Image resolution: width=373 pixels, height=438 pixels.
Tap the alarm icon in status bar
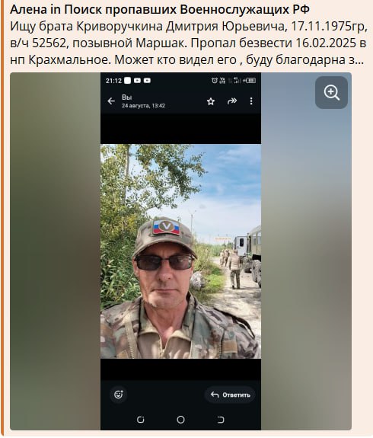pos(214,81)
